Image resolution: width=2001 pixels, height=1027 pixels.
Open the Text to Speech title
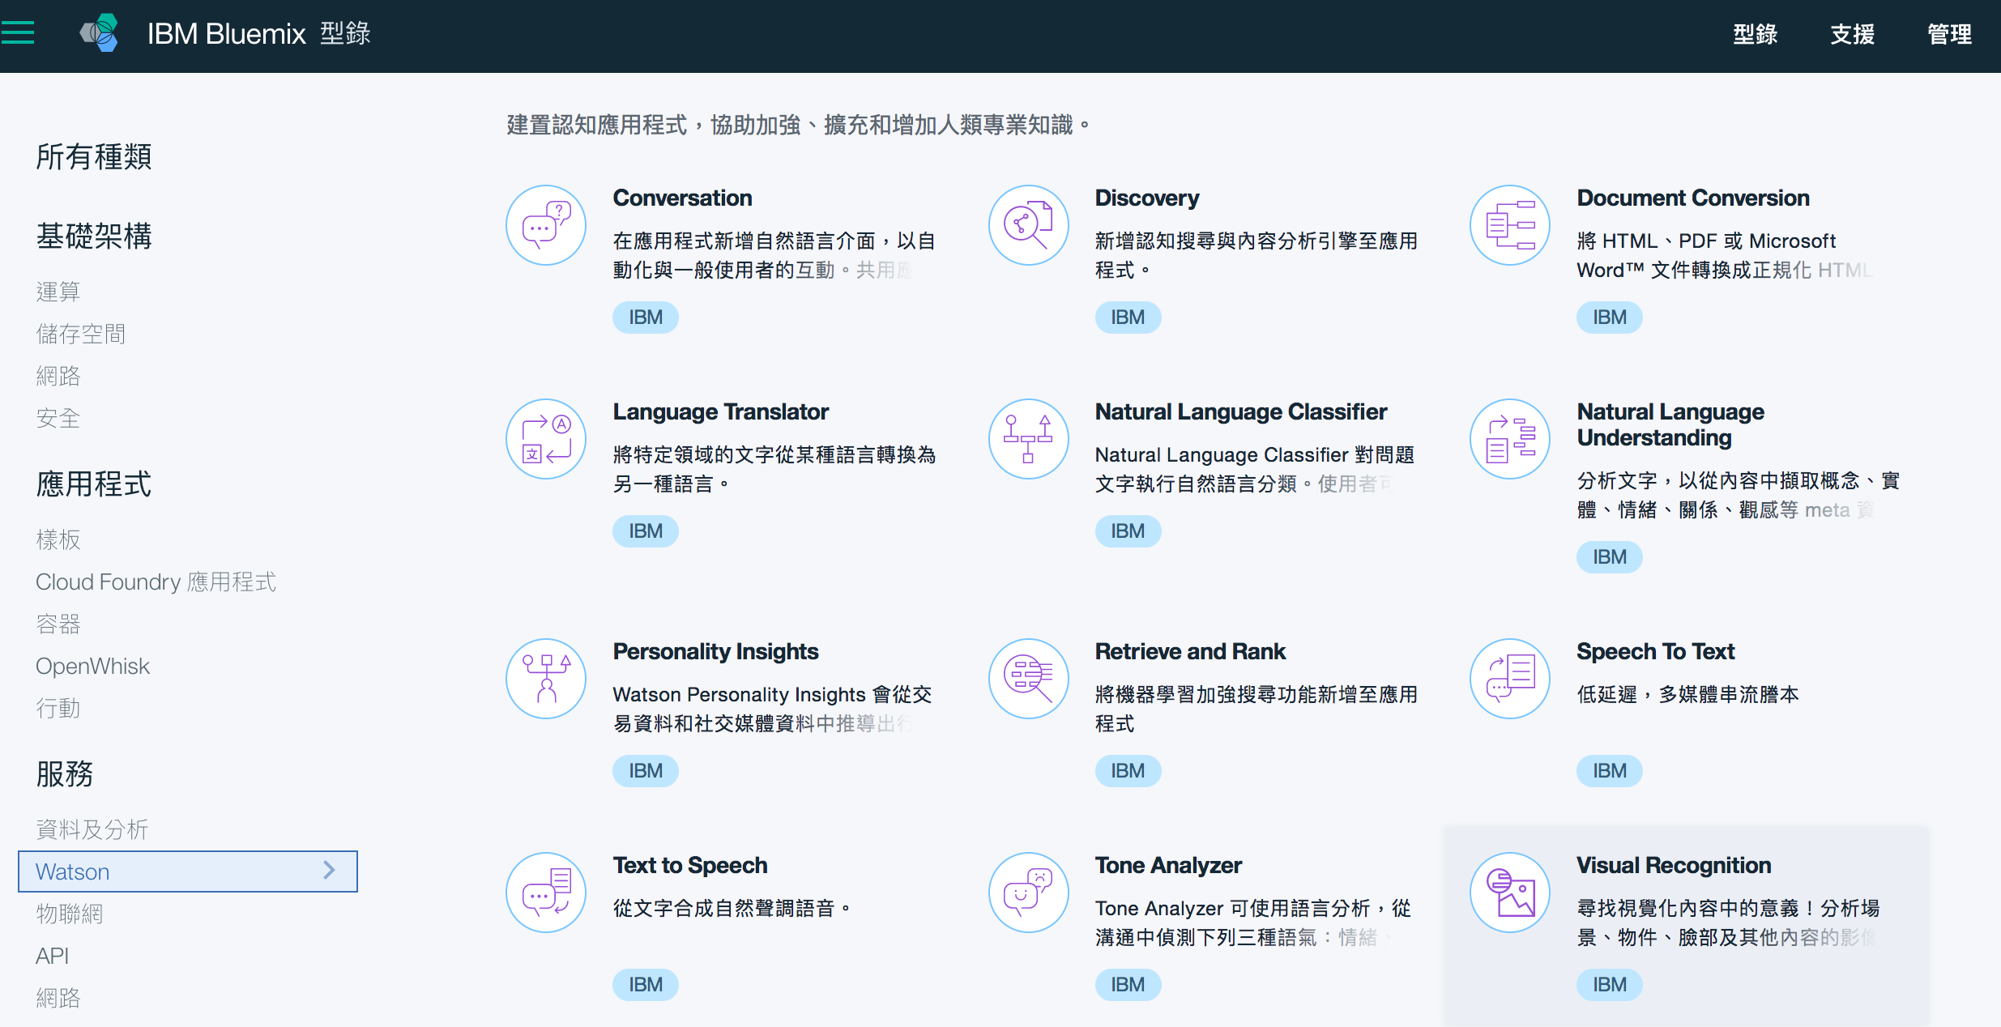point(690,865)
